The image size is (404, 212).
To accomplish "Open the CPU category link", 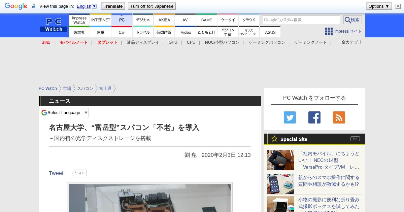I will click(x=191, y=42).
